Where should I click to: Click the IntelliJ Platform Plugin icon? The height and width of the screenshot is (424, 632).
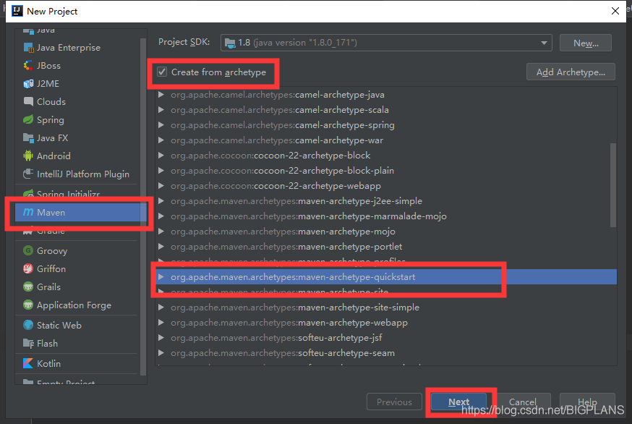point(28,174)
